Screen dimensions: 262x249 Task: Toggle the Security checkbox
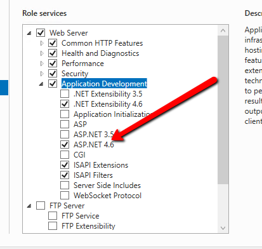point(53,74)
